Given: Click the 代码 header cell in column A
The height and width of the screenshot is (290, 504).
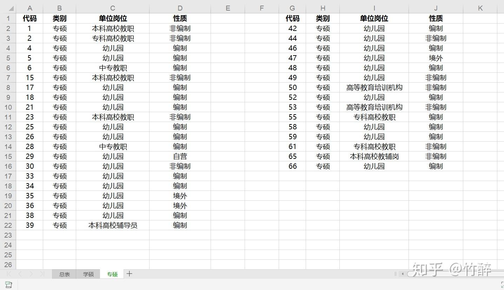Looking at the screenshot, I should click(29, 19).
